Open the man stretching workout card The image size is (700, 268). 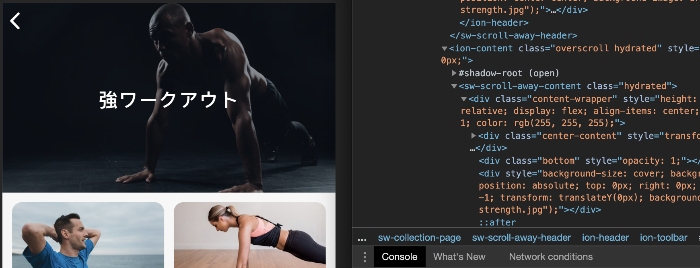[x=88, y=235]
